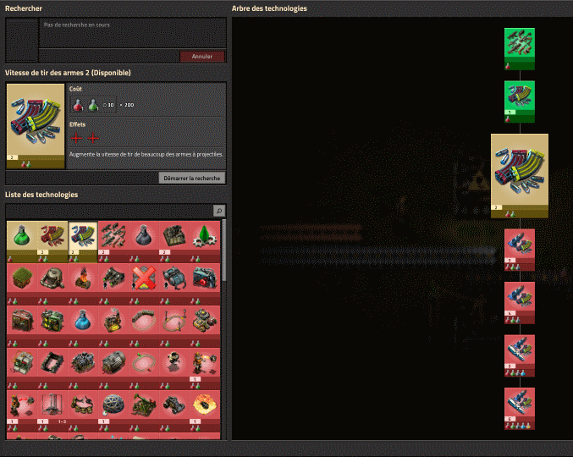Screen dimensions: 573x457
Task: Select the pumpjack oil technology icon
Action: point(144,411)
